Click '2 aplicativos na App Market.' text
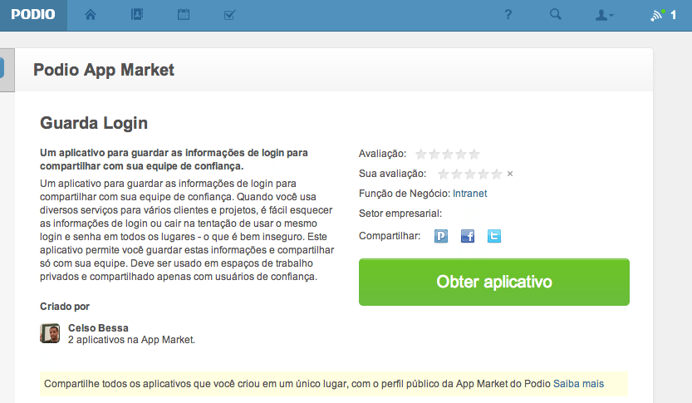The width and height of the screenshot is (692, 403). tap(131, 340)
